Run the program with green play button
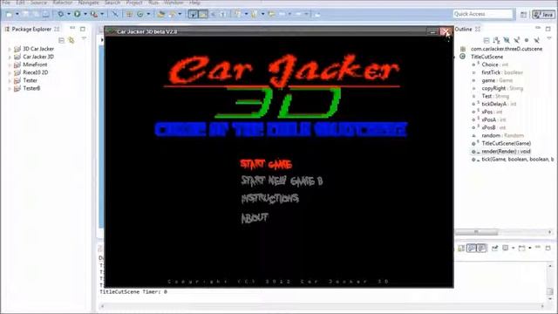Image resolution: width=558 pixels, height=314 pixels. pos(78,14)
